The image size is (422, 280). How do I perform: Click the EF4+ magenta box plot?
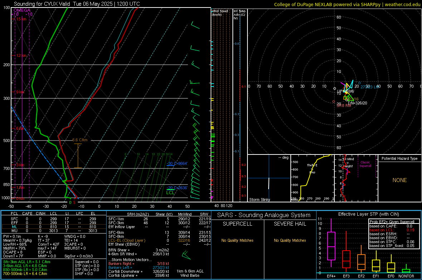coord(331,246)
